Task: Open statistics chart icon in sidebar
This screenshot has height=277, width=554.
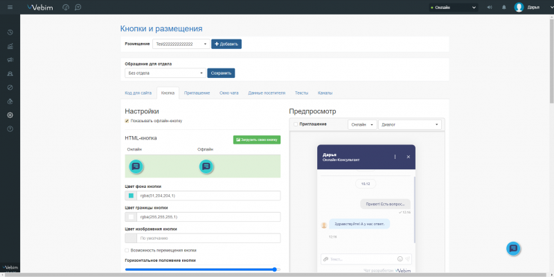Action: pyautogui.click(x=10, y=47)
